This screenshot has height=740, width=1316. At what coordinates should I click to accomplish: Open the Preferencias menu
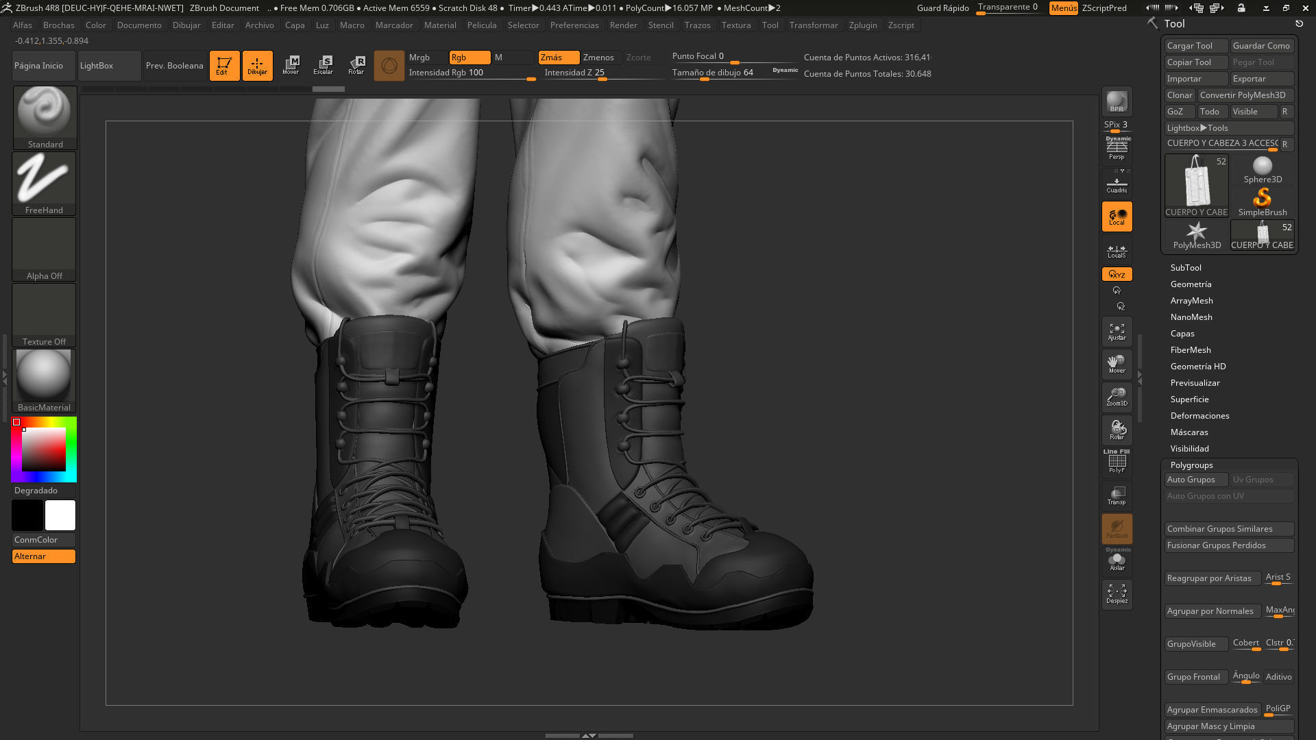pyautogui.click(x=574, y=25)
